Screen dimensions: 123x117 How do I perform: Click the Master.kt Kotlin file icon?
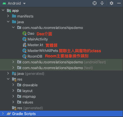pos(24,45)
